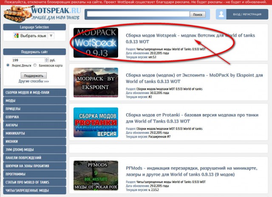Screen dimensions: 272x197
Task: Select the Банковская карта radio button
Action: point(35,66)
